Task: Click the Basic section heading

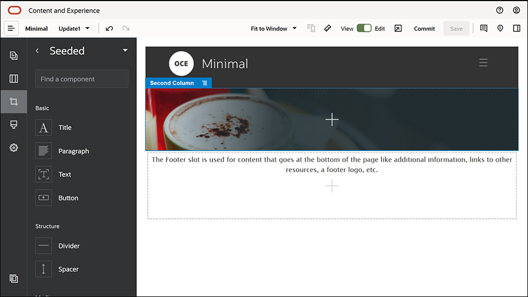Action: pos(42,108)
